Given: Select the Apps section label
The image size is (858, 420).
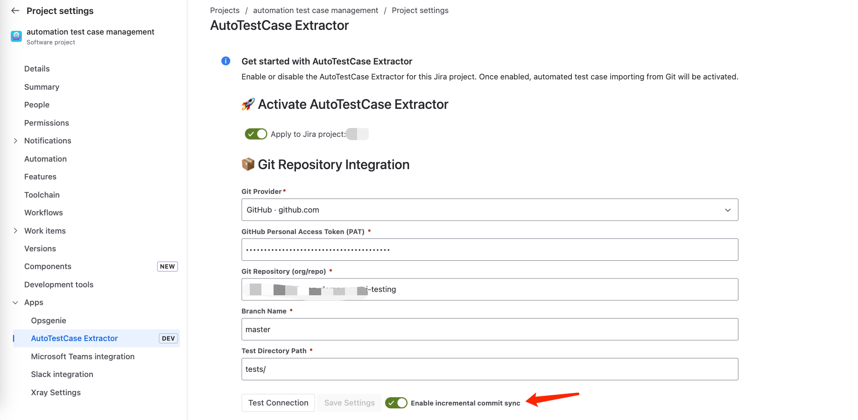Looking at the screenshot, I should (x=34, y=302).
